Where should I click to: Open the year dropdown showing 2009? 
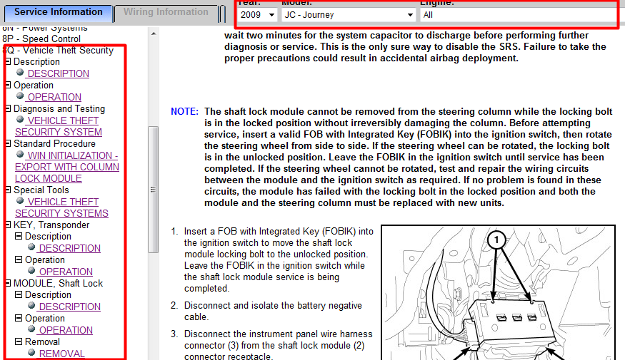pos(257,15)
